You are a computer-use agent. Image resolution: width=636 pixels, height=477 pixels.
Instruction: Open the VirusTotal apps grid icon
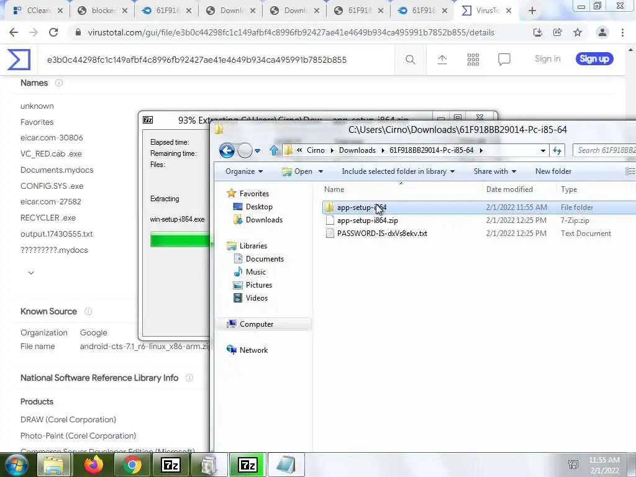click(473, 60)
